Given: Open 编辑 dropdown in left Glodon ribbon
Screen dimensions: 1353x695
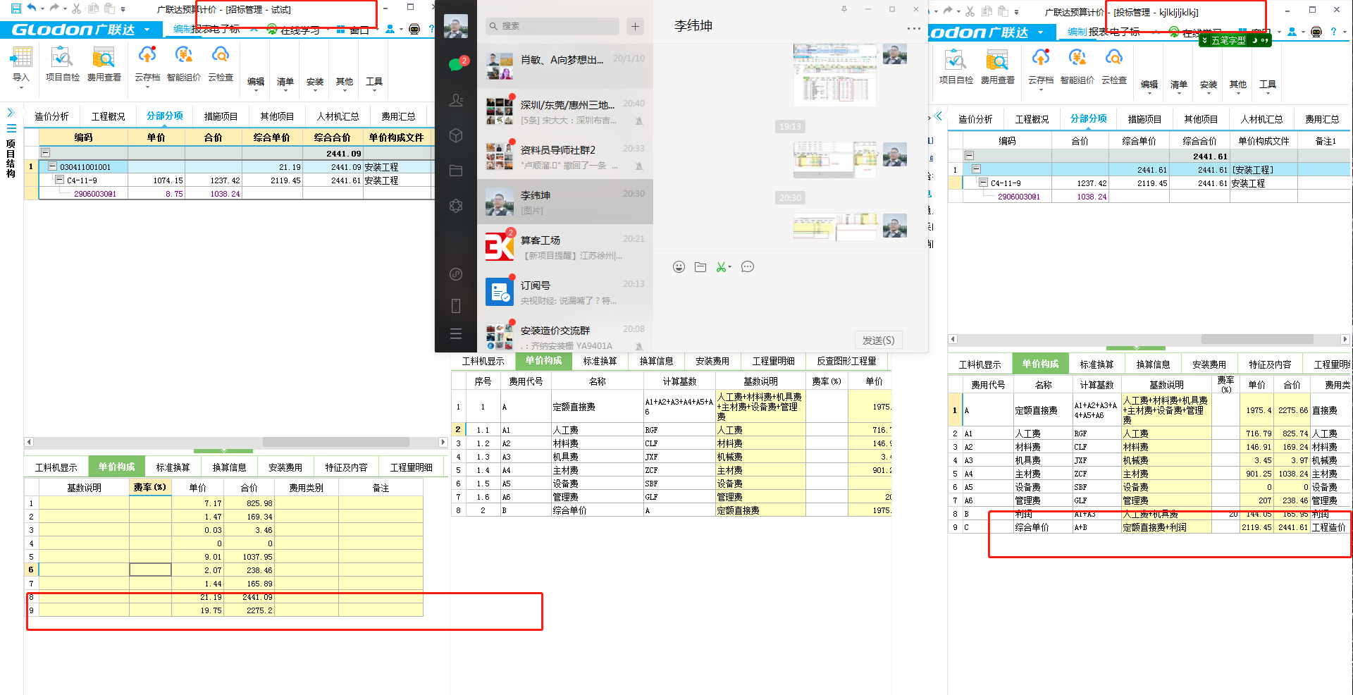Looking at the screenshot, I should [x=256, y=83].
